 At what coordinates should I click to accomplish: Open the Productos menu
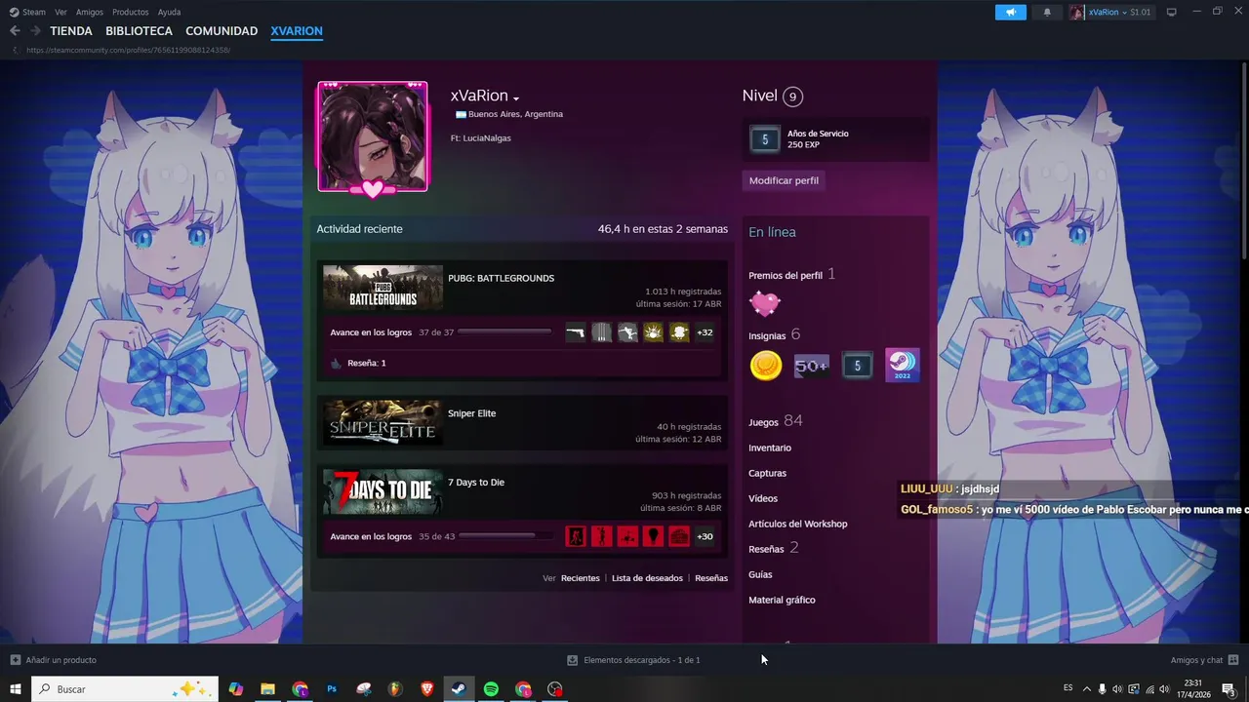point(131,12)
